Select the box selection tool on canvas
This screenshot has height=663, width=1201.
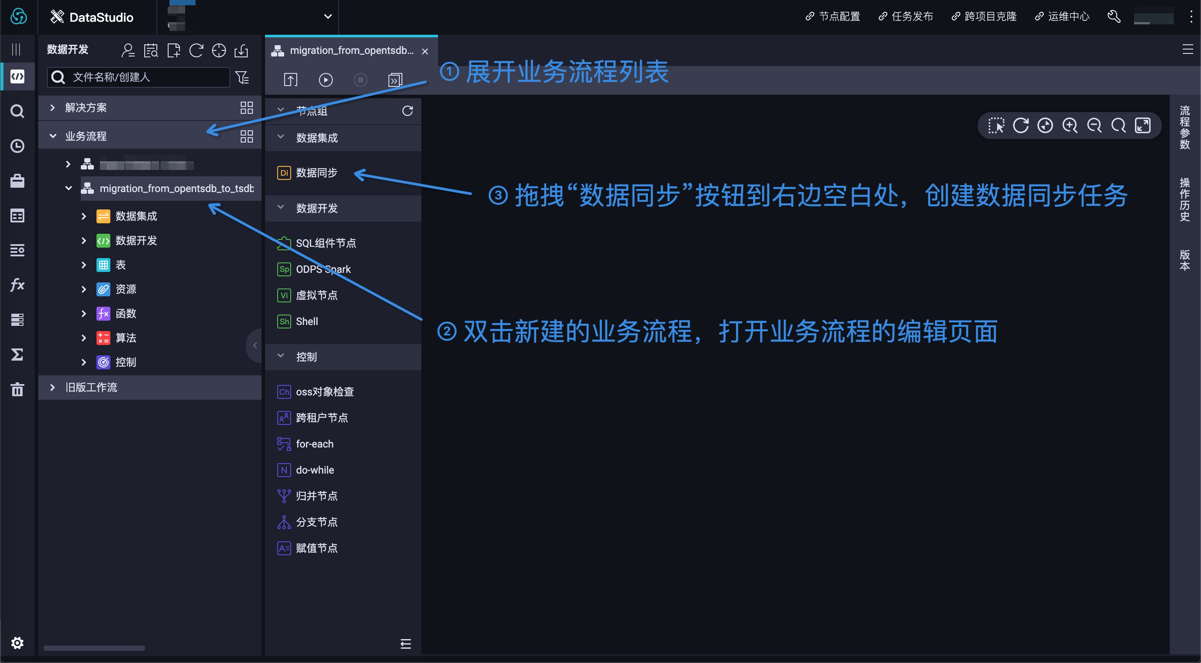tap(996, 126)
